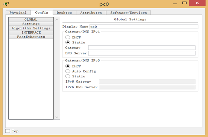Click the IPv6 DNS Server field

(x=147, y=87)
